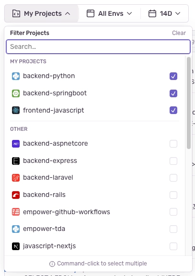Click the backend-aspnetcore .NET icon
Screen dimensions: 195x276
pyautogui.click(x=16, y=144)
